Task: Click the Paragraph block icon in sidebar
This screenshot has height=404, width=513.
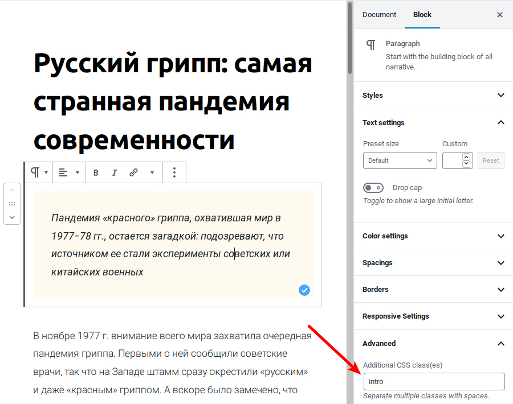Action: click(x=370, y=45)
